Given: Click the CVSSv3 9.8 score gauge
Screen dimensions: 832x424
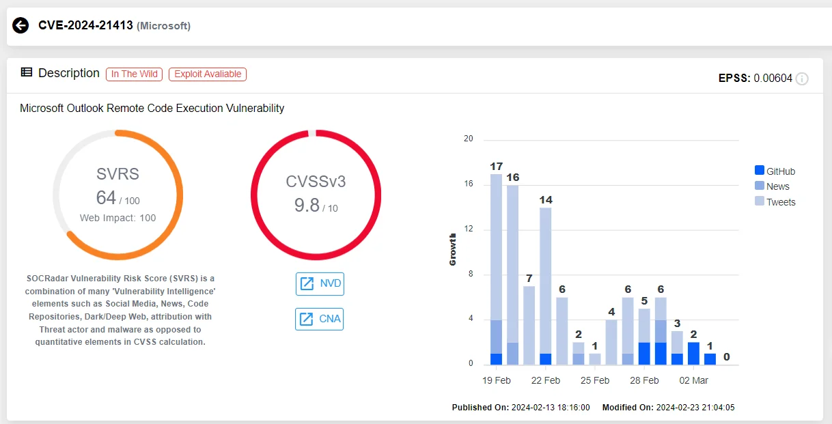Looking at the screenshot, I should 316,195.
